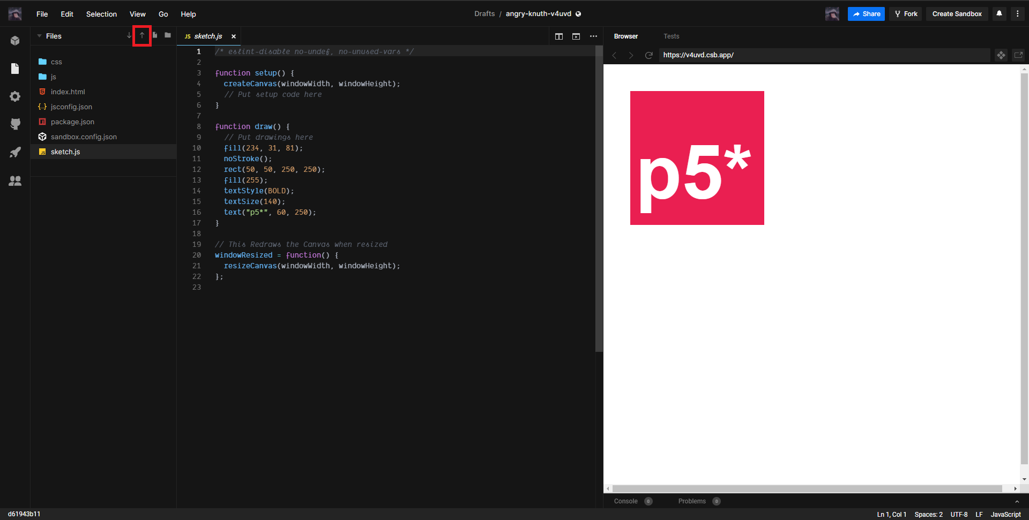Open jsconfig.json in the file tree

(x=103, y=107)
